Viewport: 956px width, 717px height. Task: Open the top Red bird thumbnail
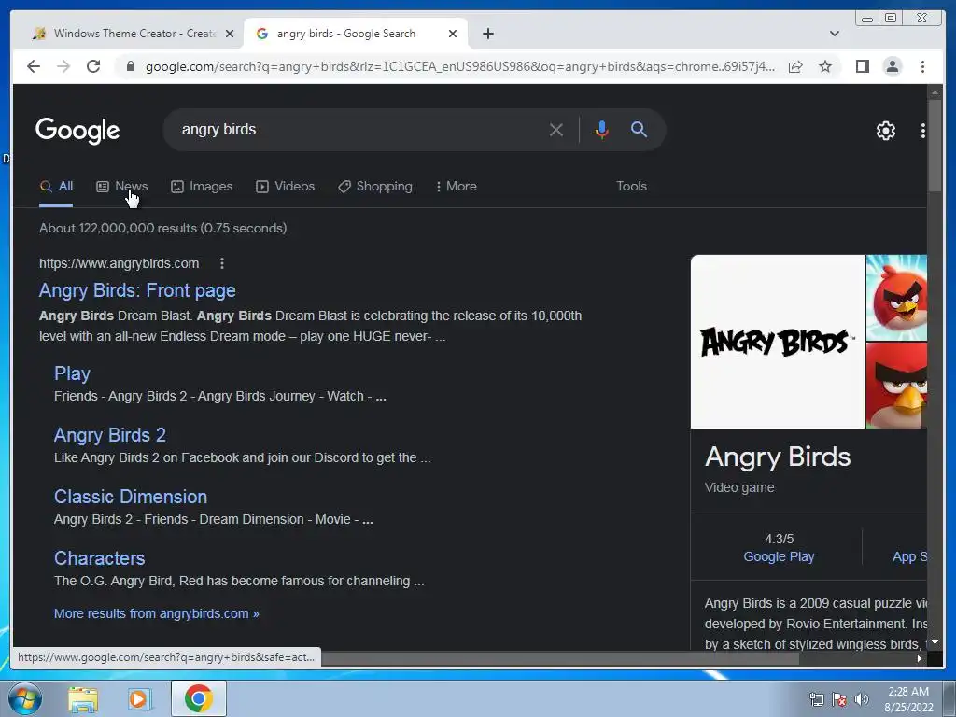tap(896, 298)
